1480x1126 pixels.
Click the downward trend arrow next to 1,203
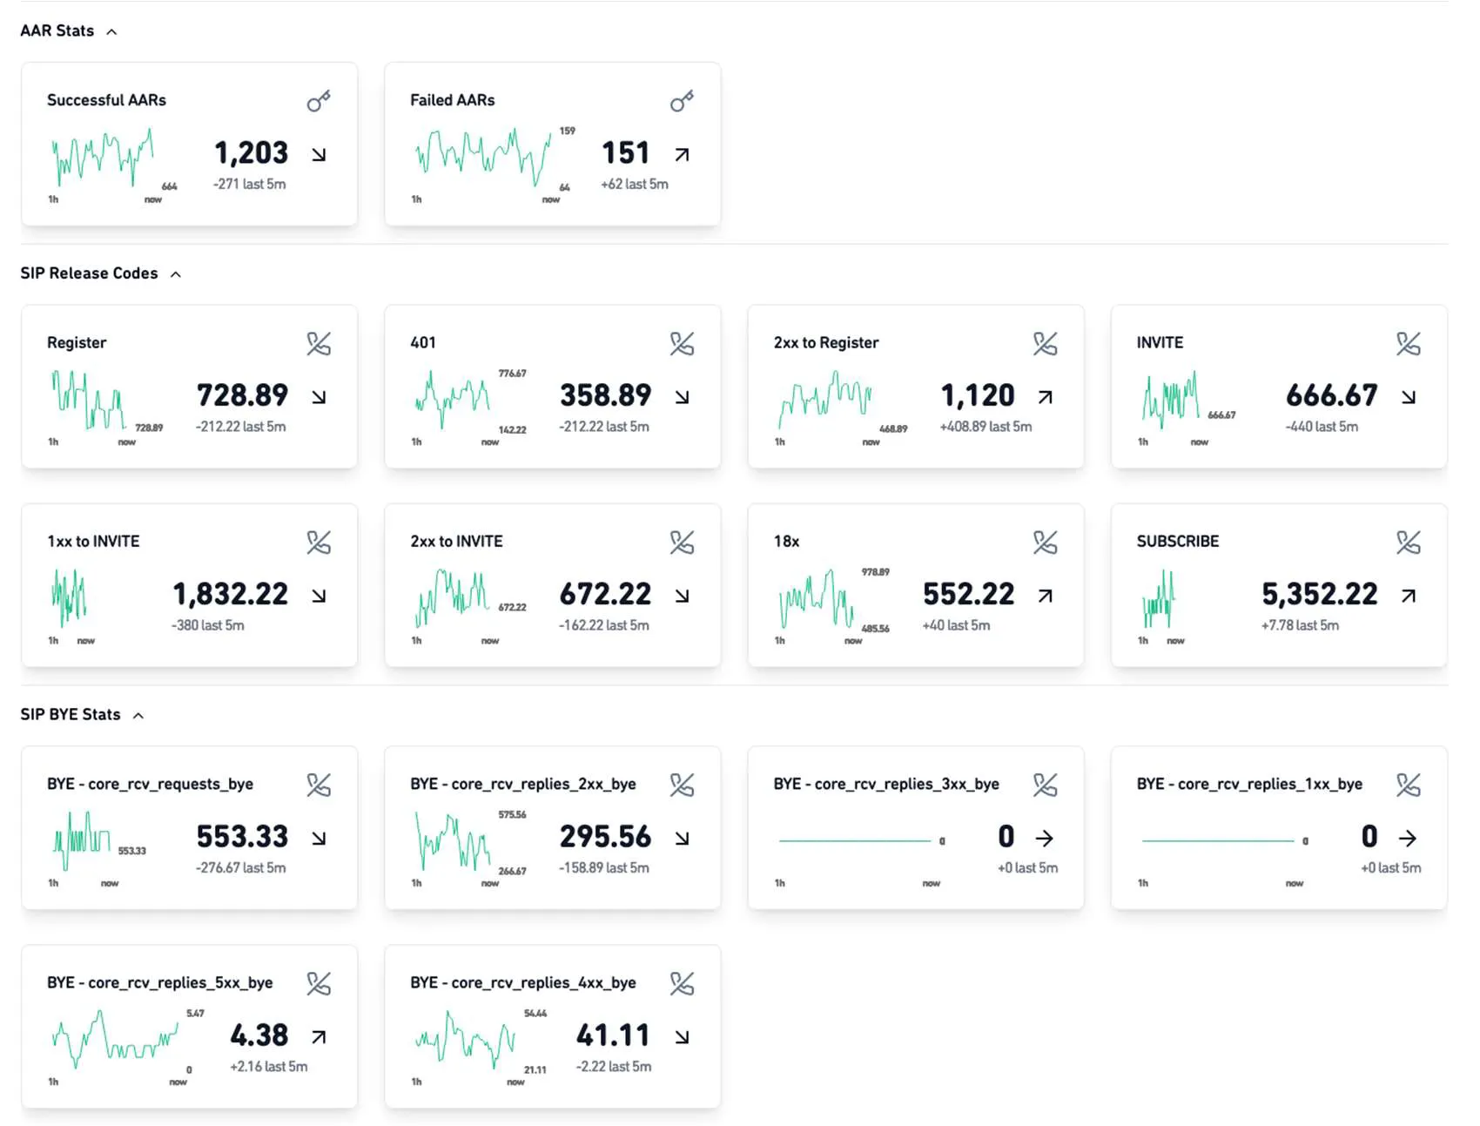[320, 153]
